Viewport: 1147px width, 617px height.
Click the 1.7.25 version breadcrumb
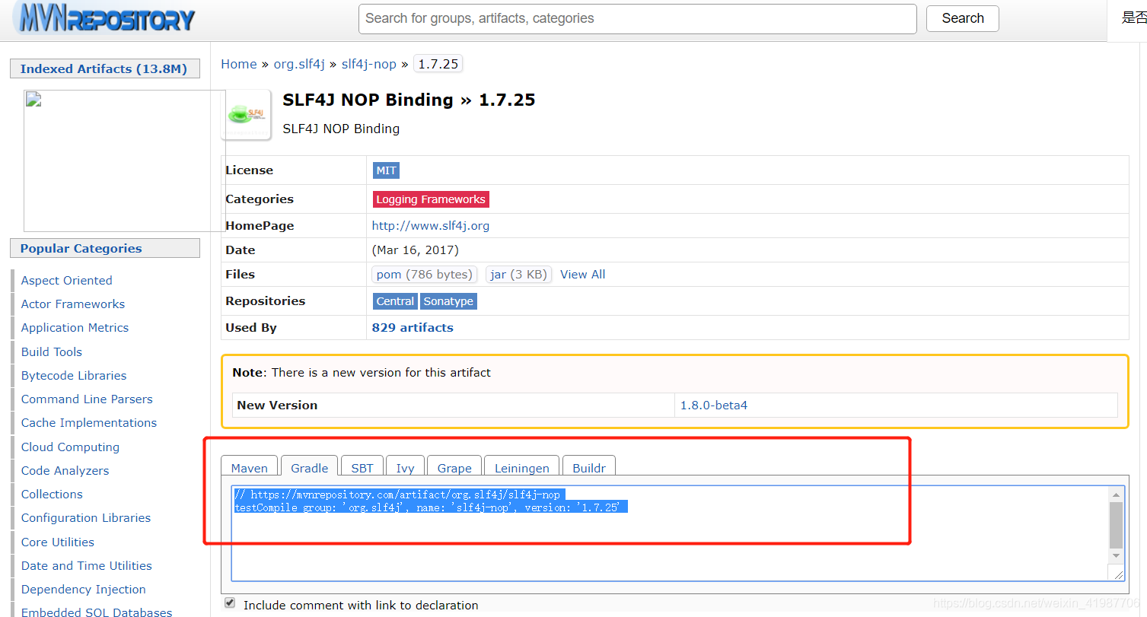coord(438,64)
